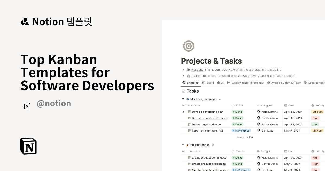The width and height of the screenshot is (325, 171).
Task: Click the In Progress status on Report on marketing ROI
Action: coord(241,131)
